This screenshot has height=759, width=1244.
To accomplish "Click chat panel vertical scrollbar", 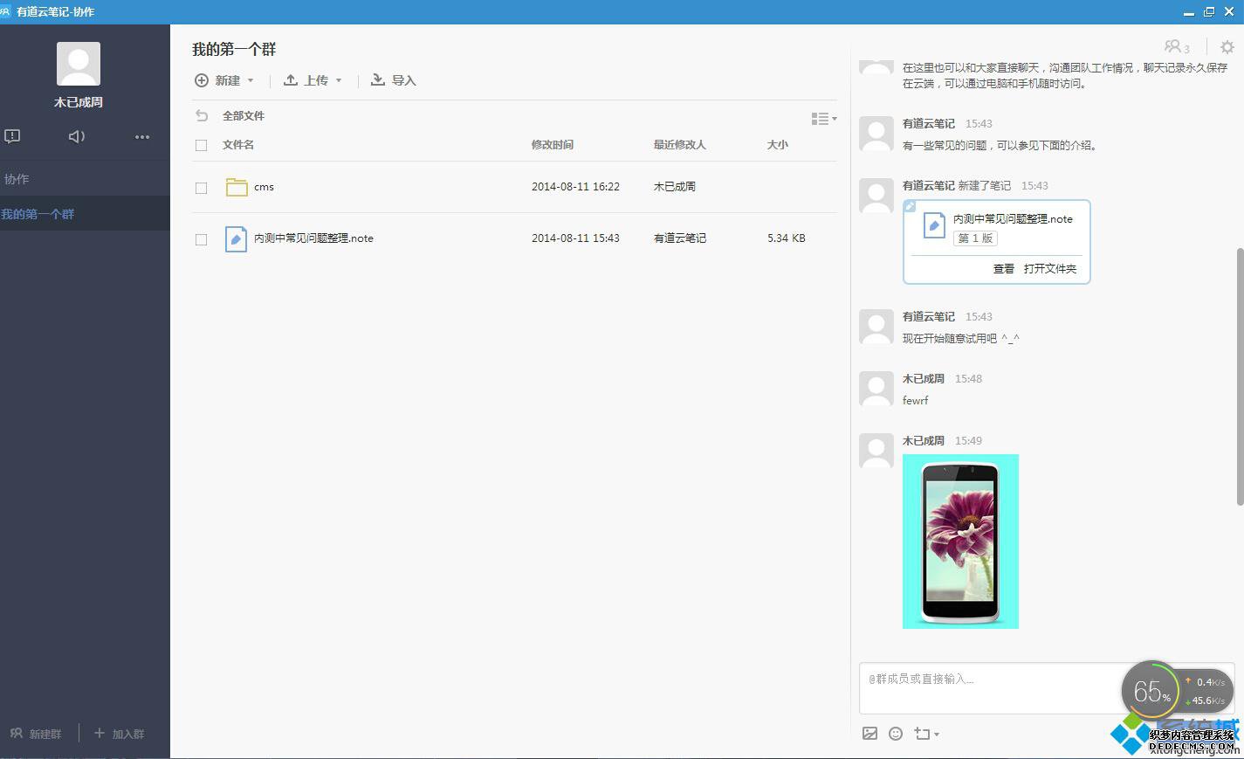I will 1240,376.
